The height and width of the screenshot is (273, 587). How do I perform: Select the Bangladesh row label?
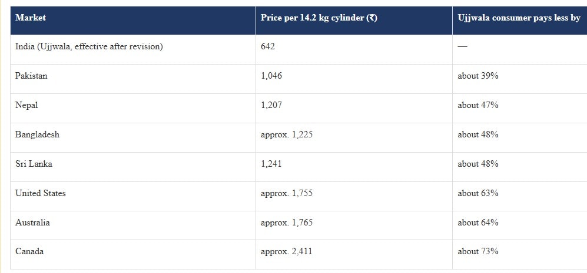click(38, 134)
